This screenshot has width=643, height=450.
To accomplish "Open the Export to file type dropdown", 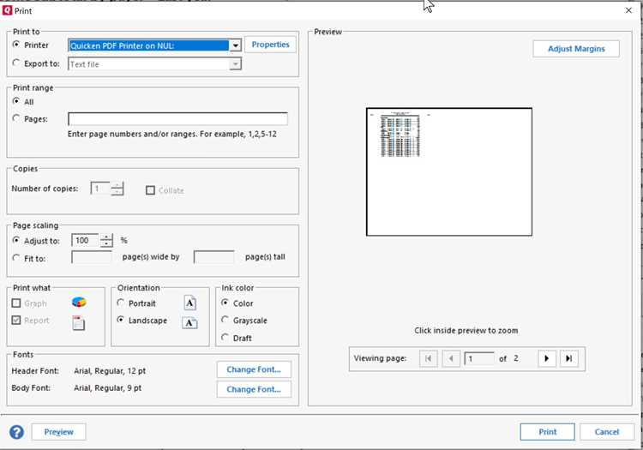I will point(236,64).
